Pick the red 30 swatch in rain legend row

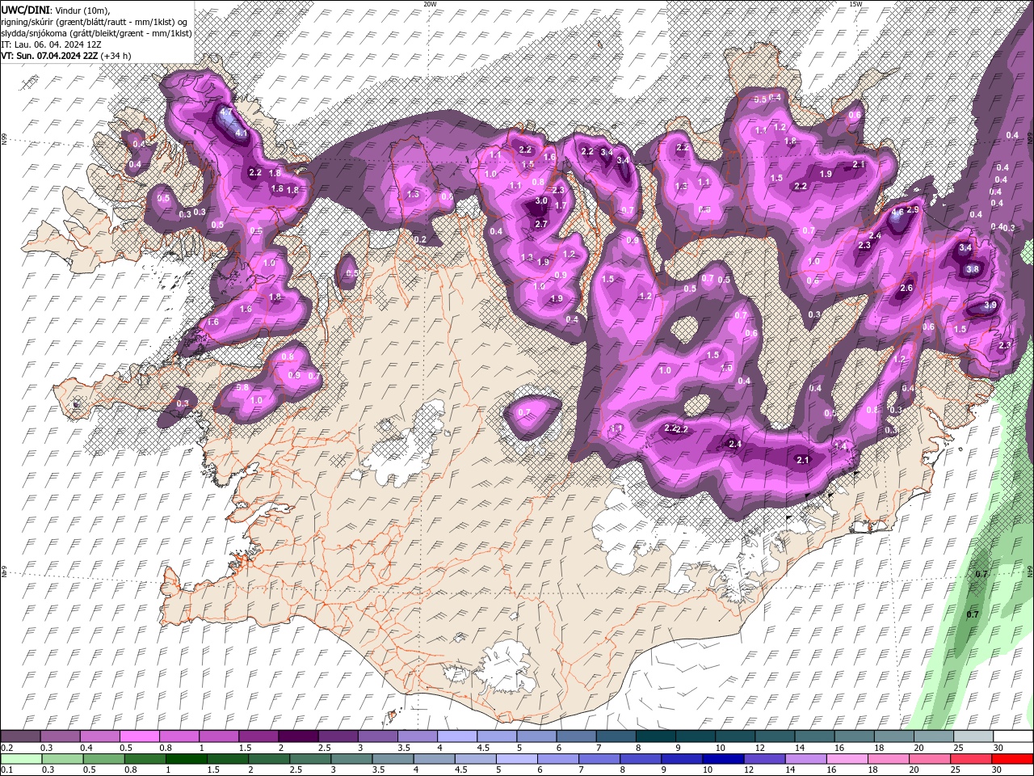coord(1011,759)
